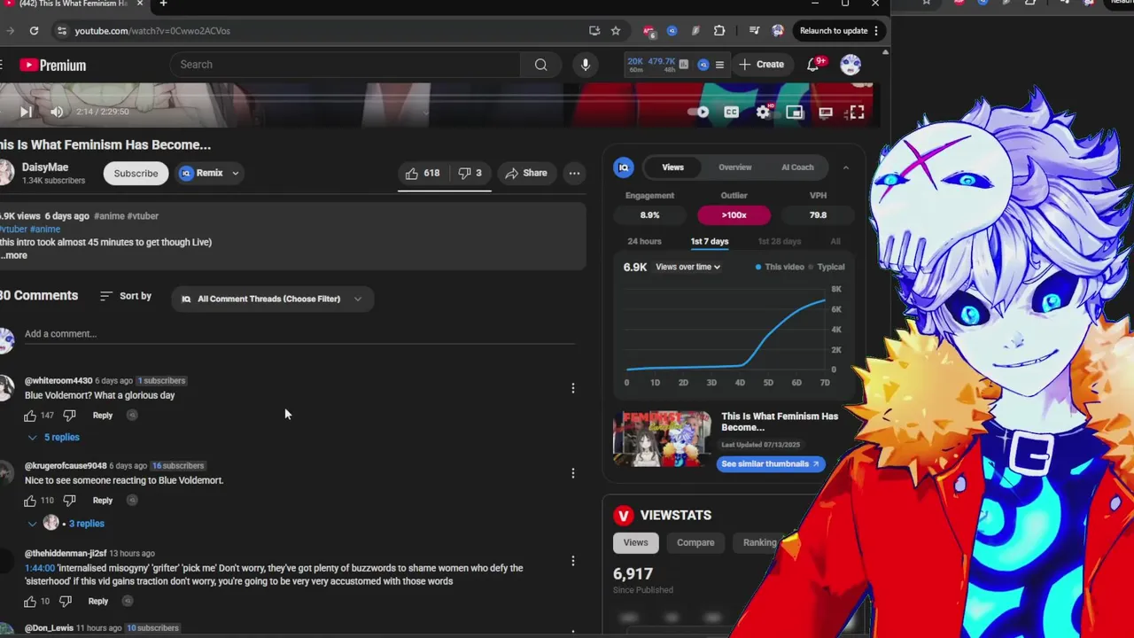Dislike @krugerofcause9048's comment
Image resolution: width=1134 pixels, height=638 pixels.
69,501
